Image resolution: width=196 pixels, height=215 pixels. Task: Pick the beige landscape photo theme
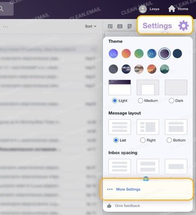[x=139, y=69]
